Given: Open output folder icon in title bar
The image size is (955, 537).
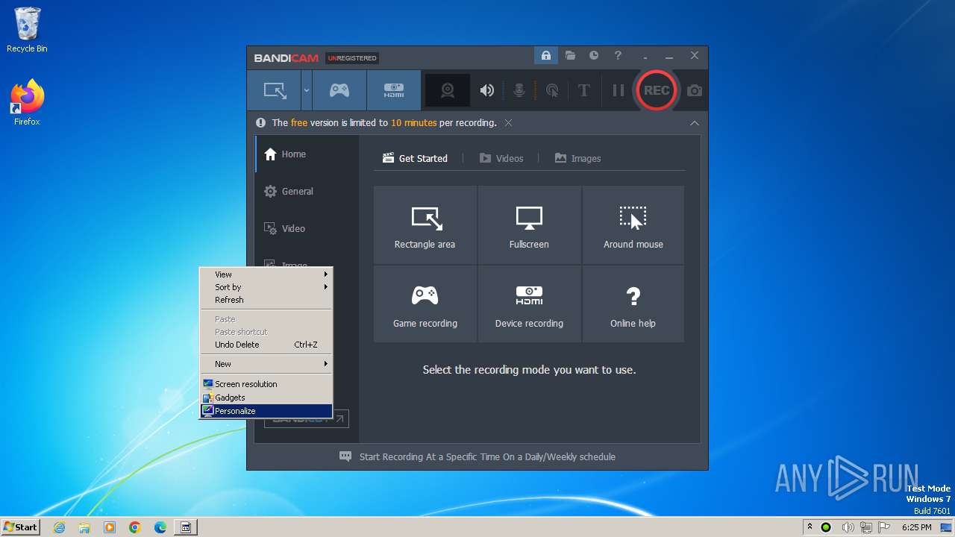Looking at the screenshot, I should 570,55.
